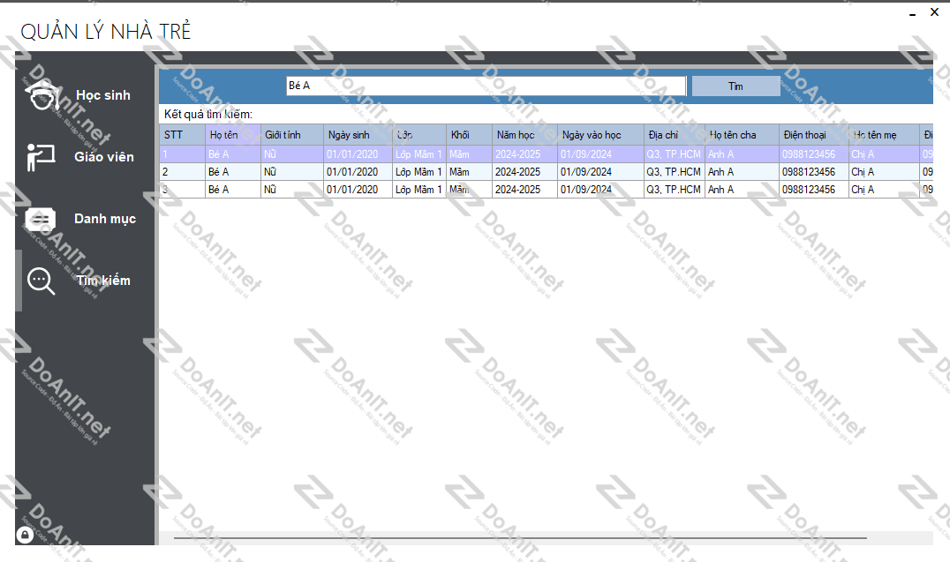The width and height of the screenshot is (950, 562).
Task: Click the STT cell with number 3
Action: pos(183,190)
